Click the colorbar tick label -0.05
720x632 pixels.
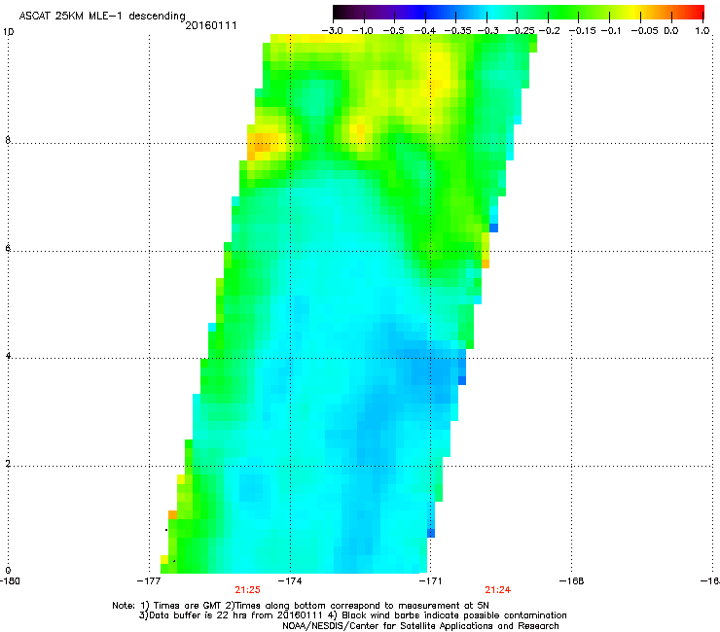(645, 31)
